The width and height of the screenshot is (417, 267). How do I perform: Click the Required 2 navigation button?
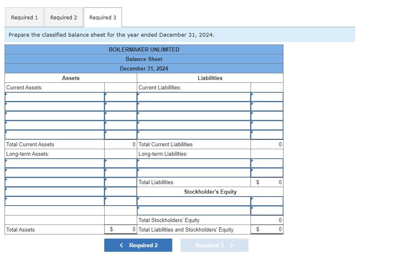click(138, 245)
